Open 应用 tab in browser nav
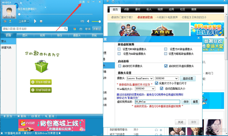Image resolution: width=228 pixels, height=136 pixels. [171, 9]
